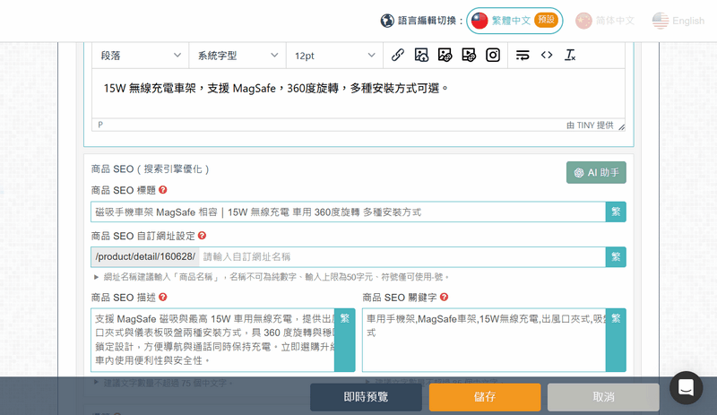Click the globe icon beside language switch
The height and width of the screenshot is (415, 717).
[387, 21]
